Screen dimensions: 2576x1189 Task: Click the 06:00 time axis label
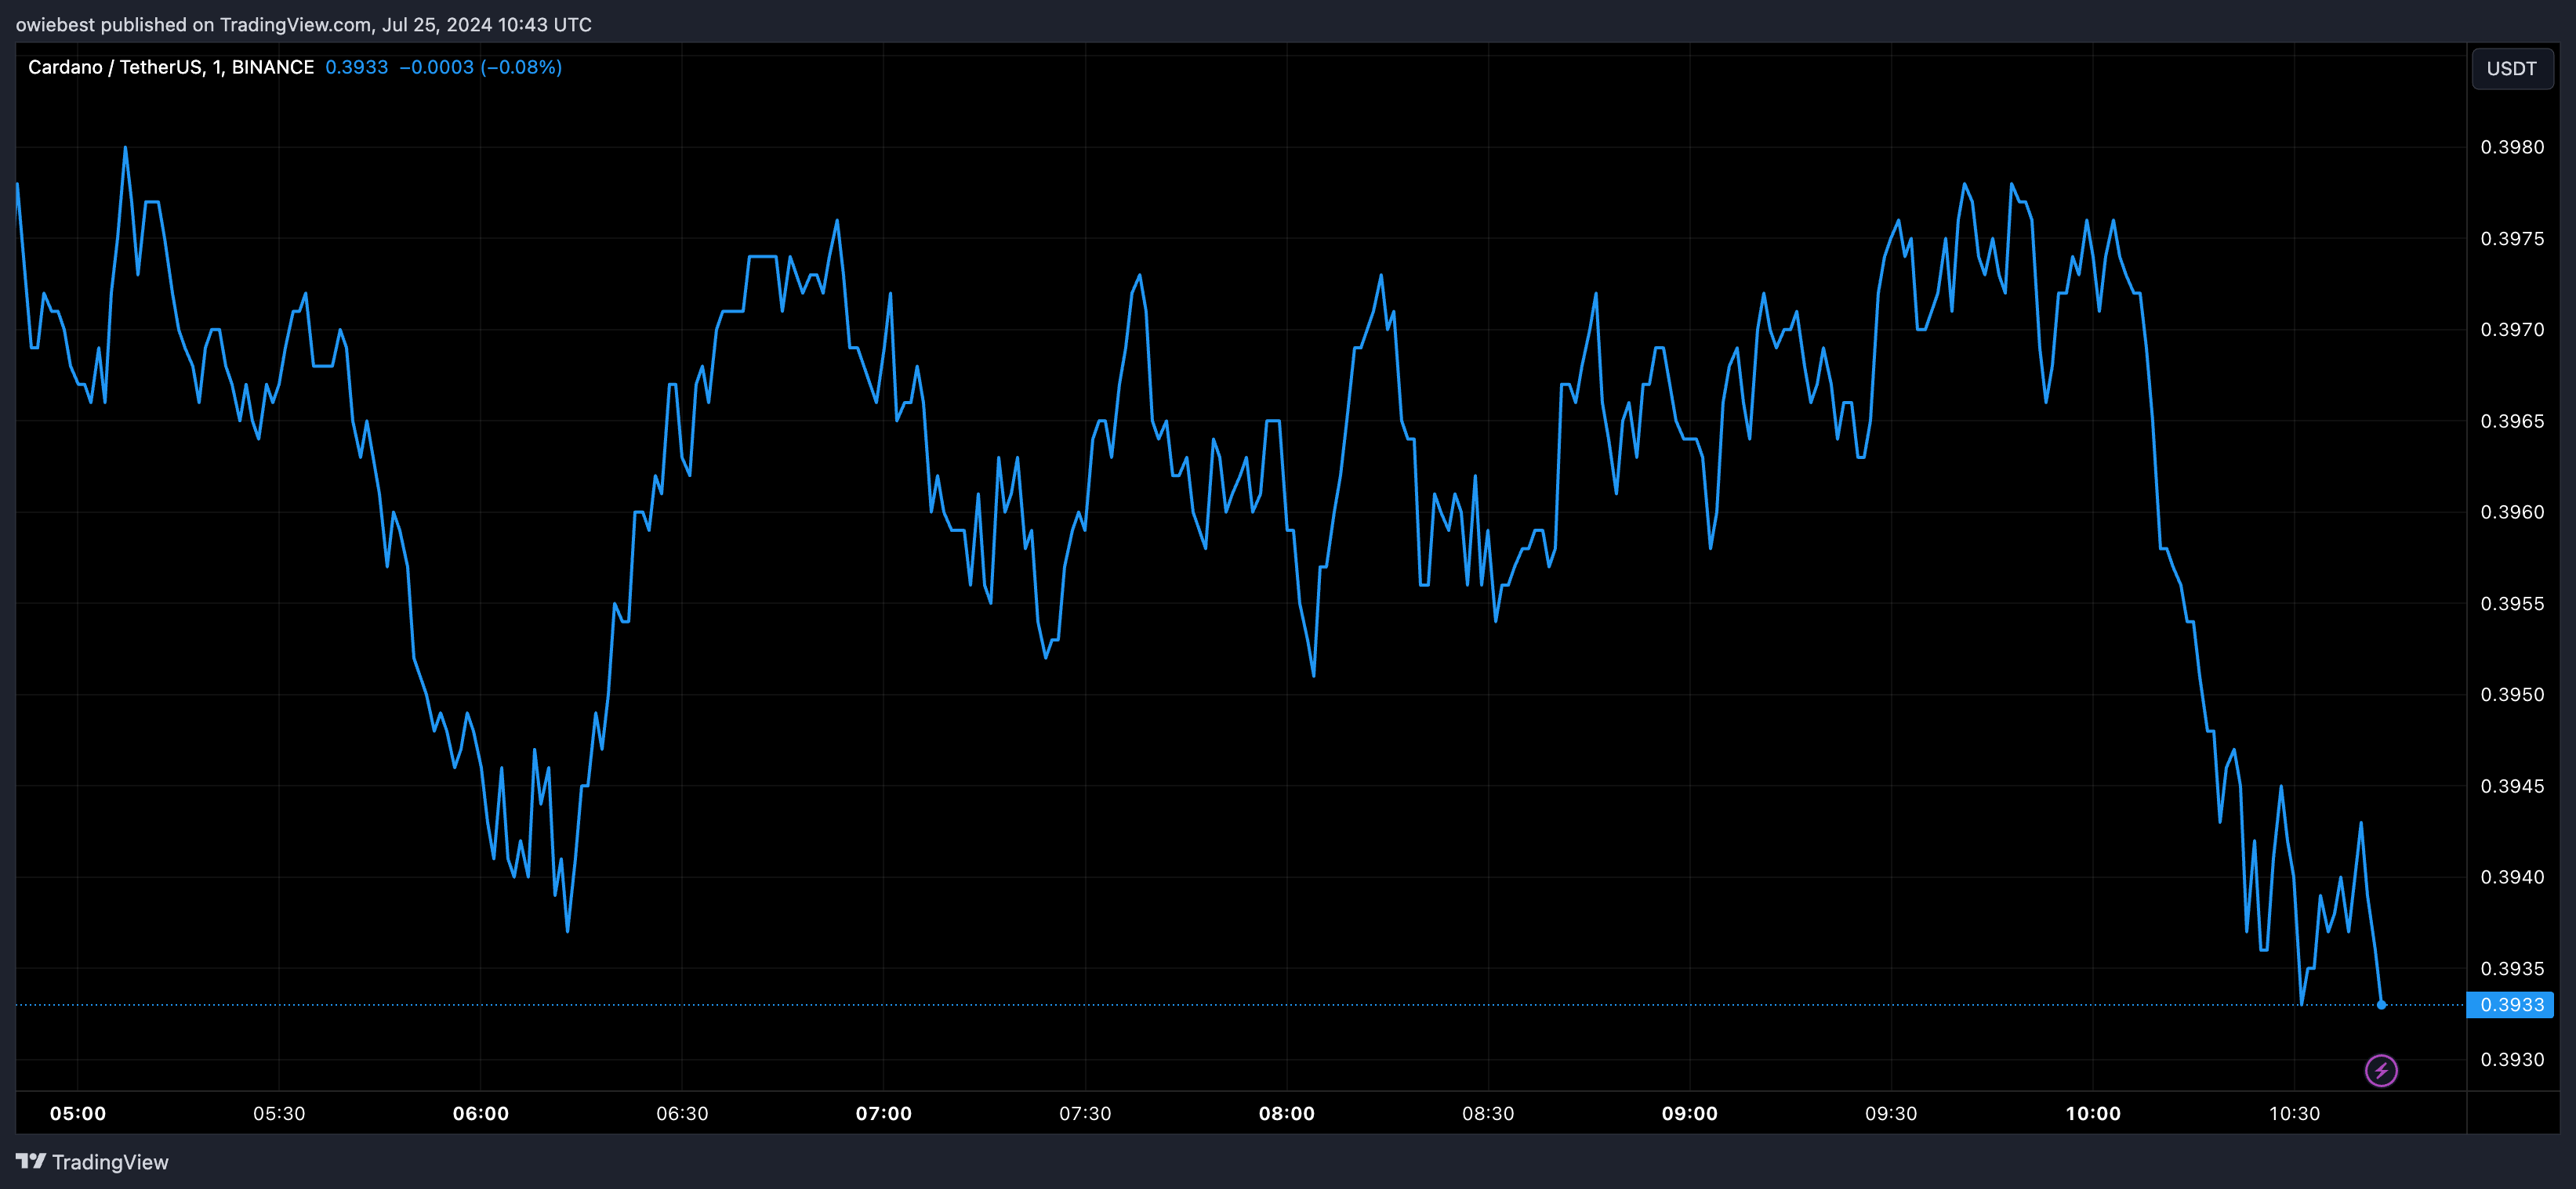(x=481, y=1113)
